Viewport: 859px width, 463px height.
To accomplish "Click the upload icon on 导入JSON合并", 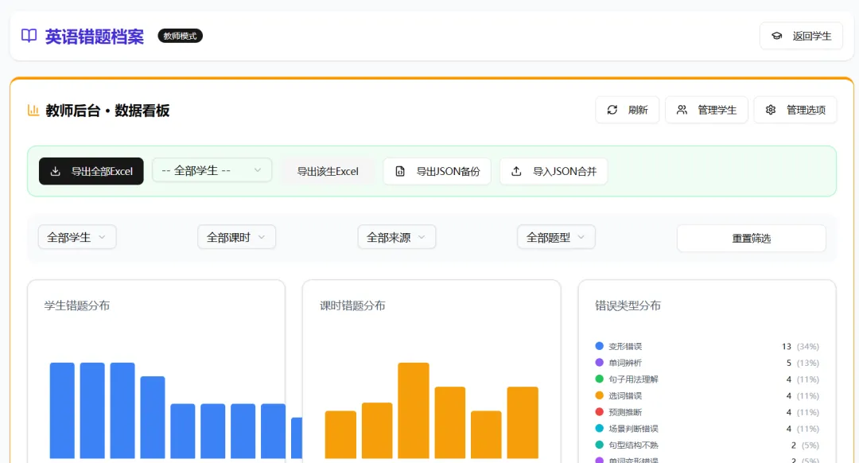I will click(515, 171).
